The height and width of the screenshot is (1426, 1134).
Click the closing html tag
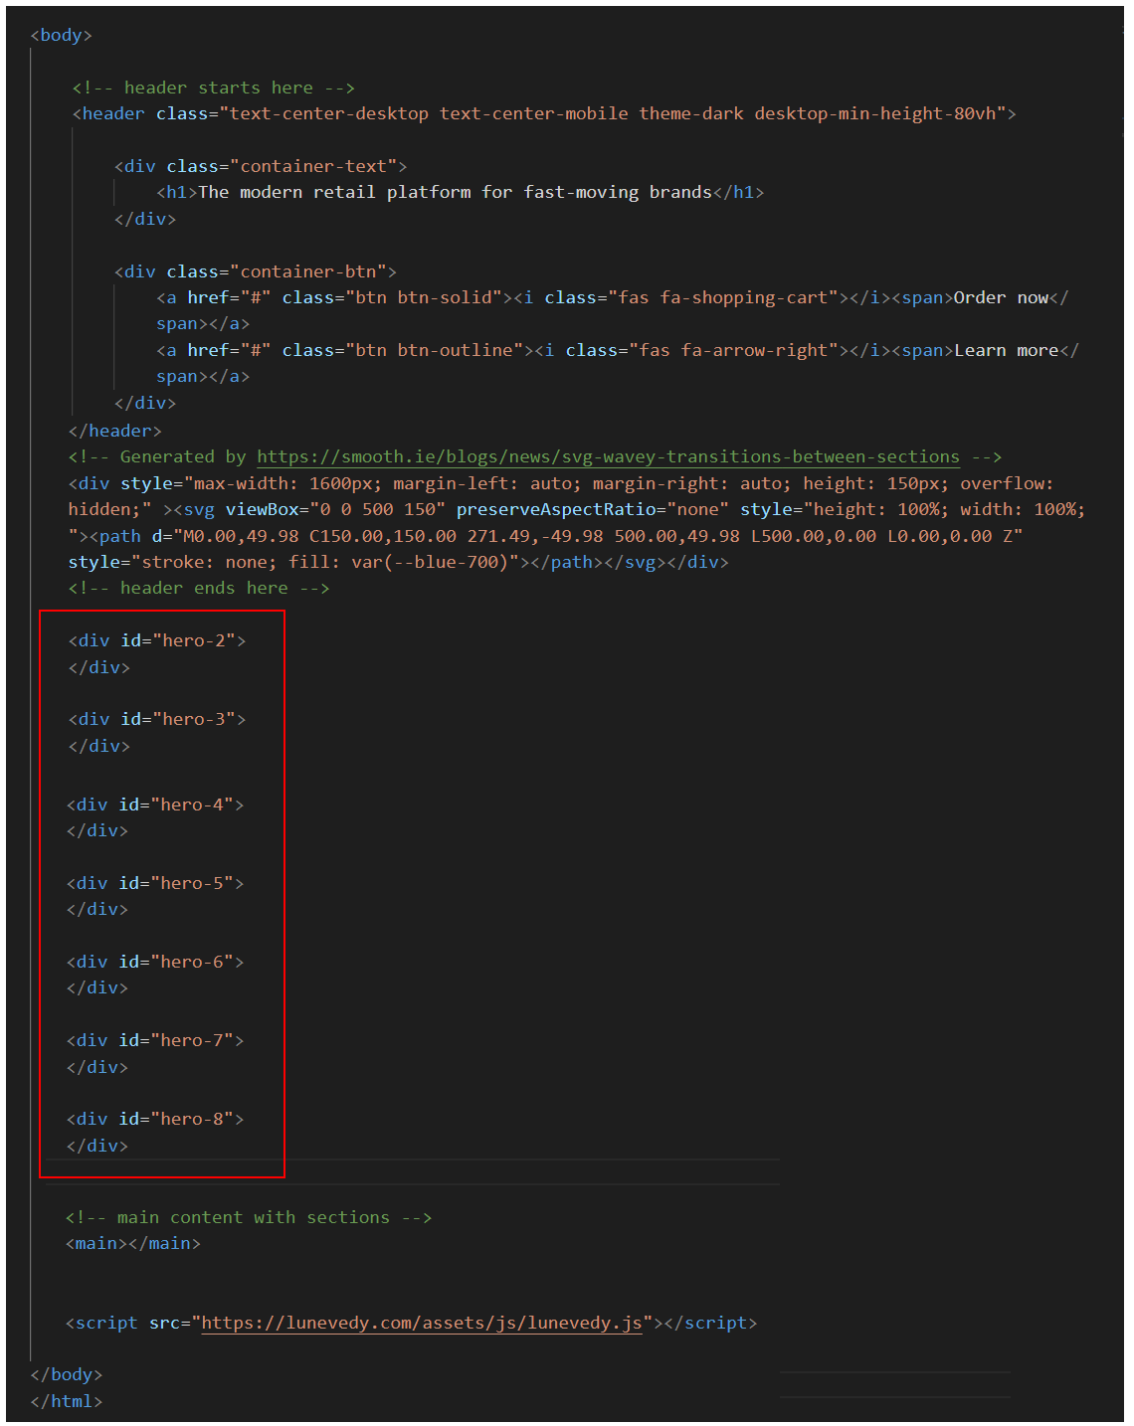(x=66, y=1401)
